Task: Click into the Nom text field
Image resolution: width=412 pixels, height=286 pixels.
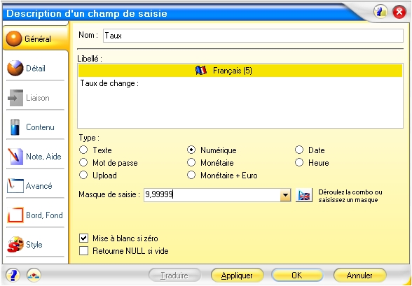Action: [x=253, y=36]
